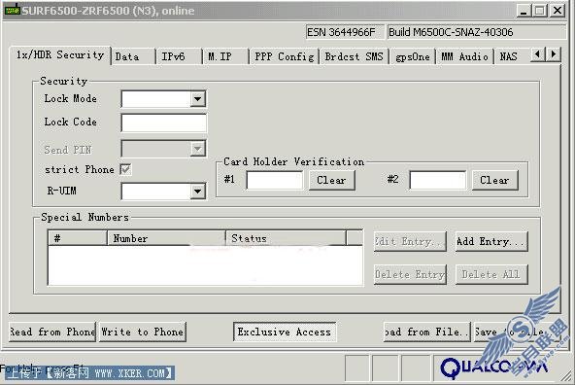Expand the R-UIM combo box
This screenshot has width=575, height=385.
(163, 192)
